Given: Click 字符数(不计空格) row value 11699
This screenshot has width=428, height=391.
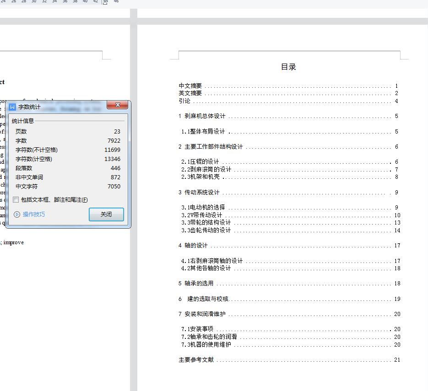Looking at the screenshot, I should pos(112,150).
